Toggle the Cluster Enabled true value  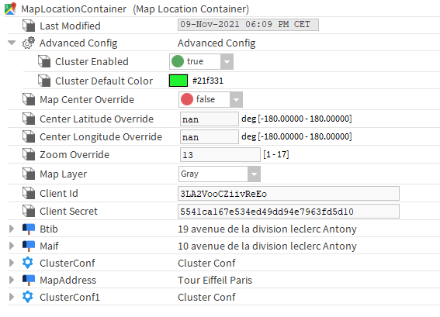tap(201, 62)
